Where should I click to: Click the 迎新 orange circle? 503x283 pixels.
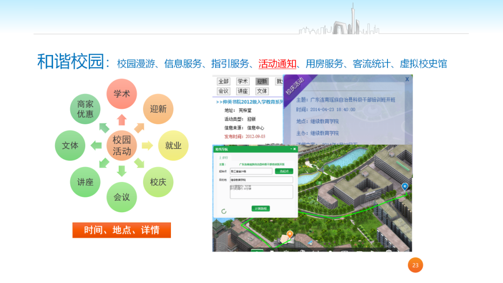[x=158, y=109]
